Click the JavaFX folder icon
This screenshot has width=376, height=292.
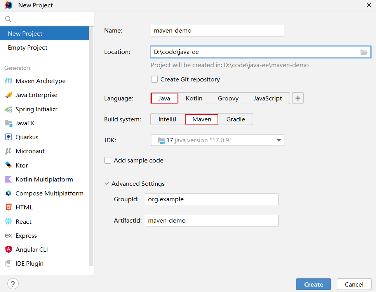[9, 123]
